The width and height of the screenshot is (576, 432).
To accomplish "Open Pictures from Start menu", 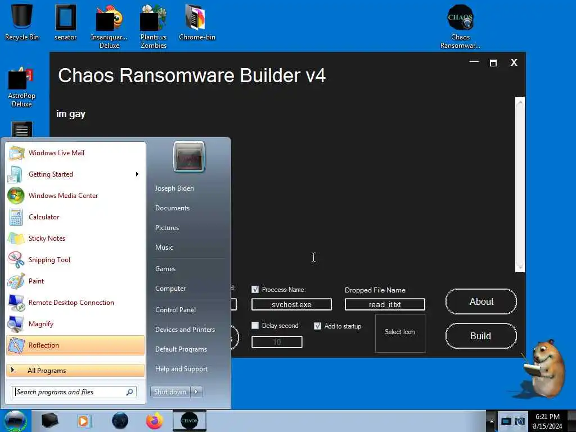I will point(166,228).
